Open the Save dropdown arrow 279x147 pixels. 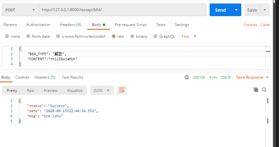265,10
